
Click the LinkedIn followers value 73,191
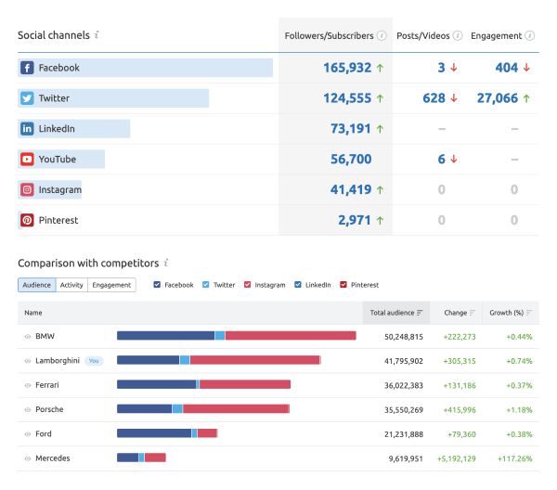[351, 129]
